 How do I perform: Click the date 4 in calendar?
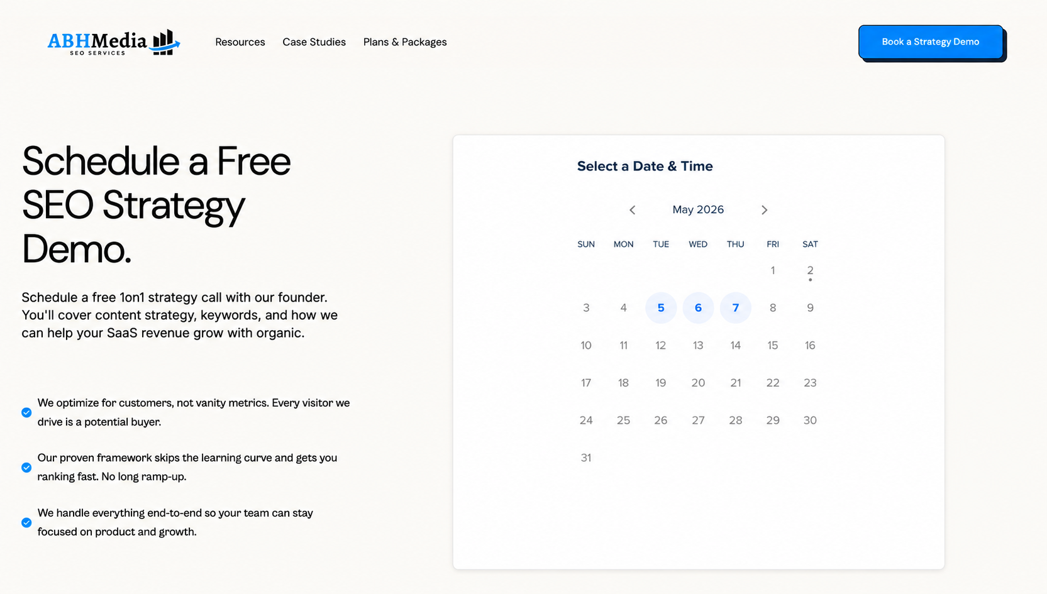(x=623, y=308)
